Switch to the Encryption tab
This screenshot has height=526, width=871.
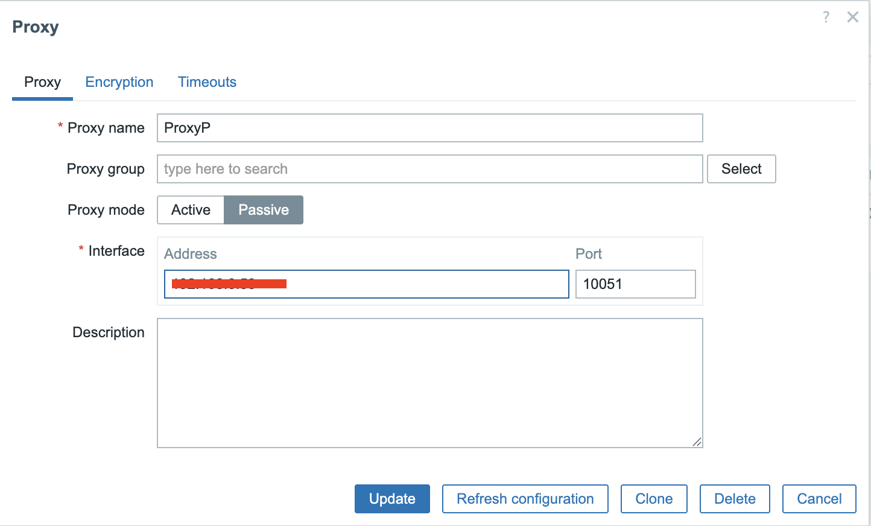coord(119,82)
